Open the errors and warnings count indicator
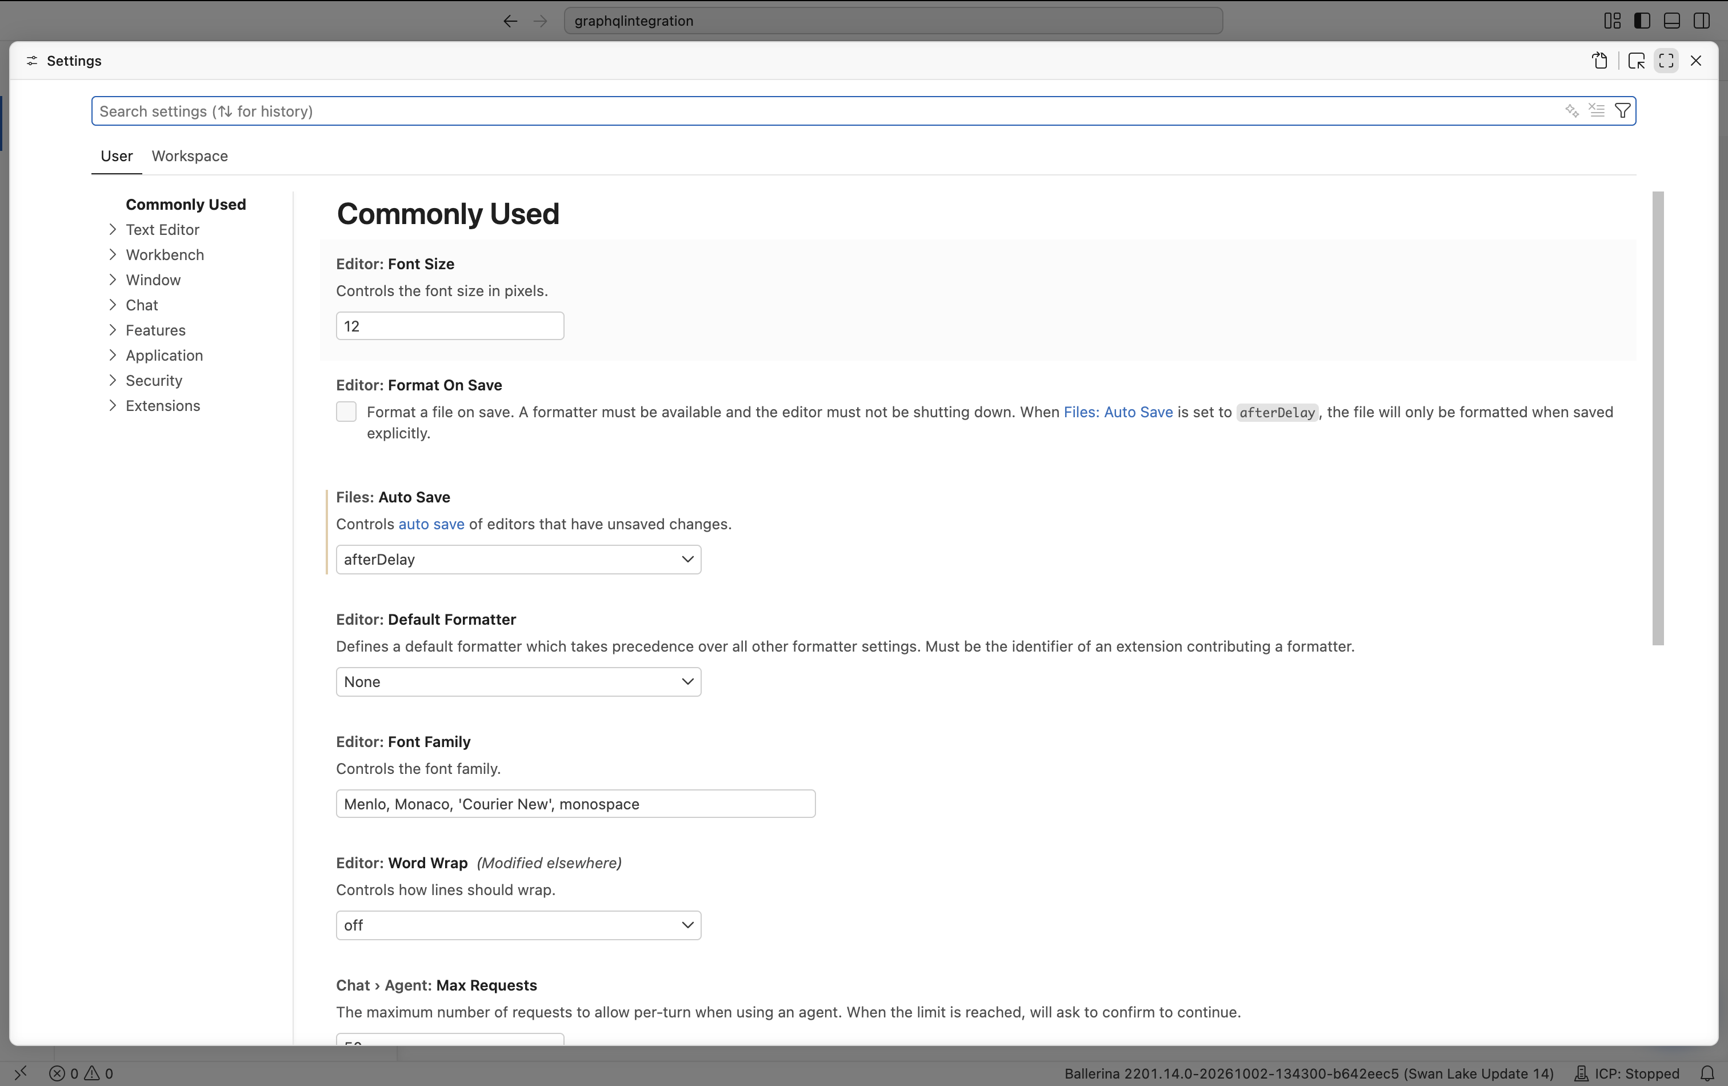Screen dimensions: 1728x1086 81,1073
